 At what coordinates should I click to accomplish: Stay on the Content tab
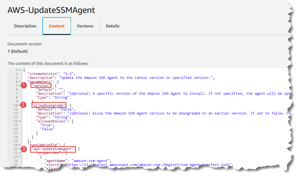56,26
